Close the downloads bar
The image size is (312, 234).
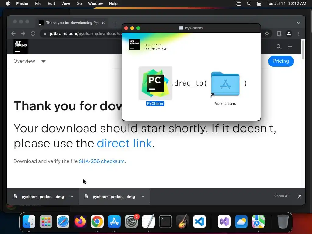point(300,196)
